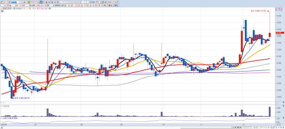Open dropdown arrow beside speaker icon
This screenshot has width=285, height=129.
click(x=27, y=2)
